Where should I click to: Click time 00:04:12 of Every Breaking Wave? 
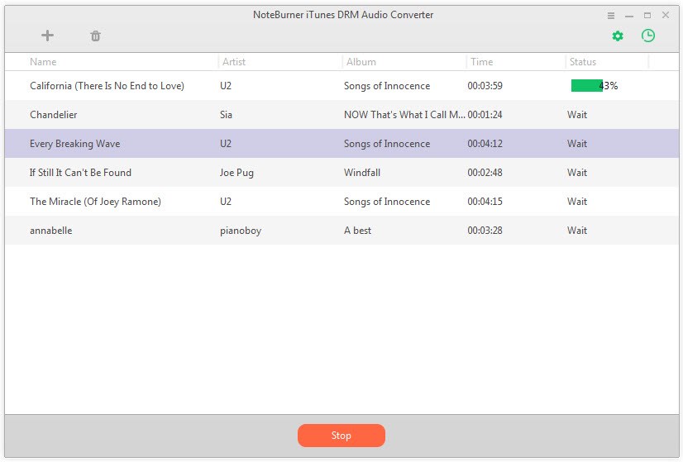485,144
